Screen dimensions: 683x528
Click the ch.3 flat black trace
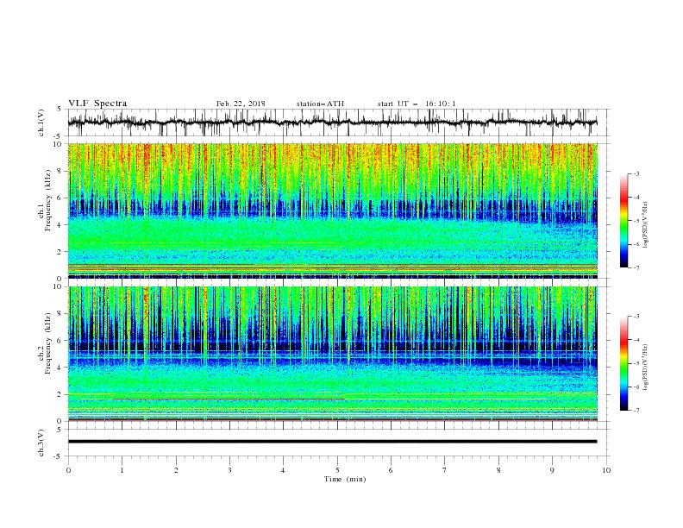[332, 442]
